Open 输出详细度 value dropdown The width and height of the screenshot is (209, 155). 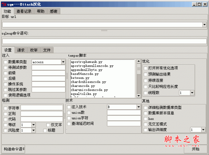(203, 130)
